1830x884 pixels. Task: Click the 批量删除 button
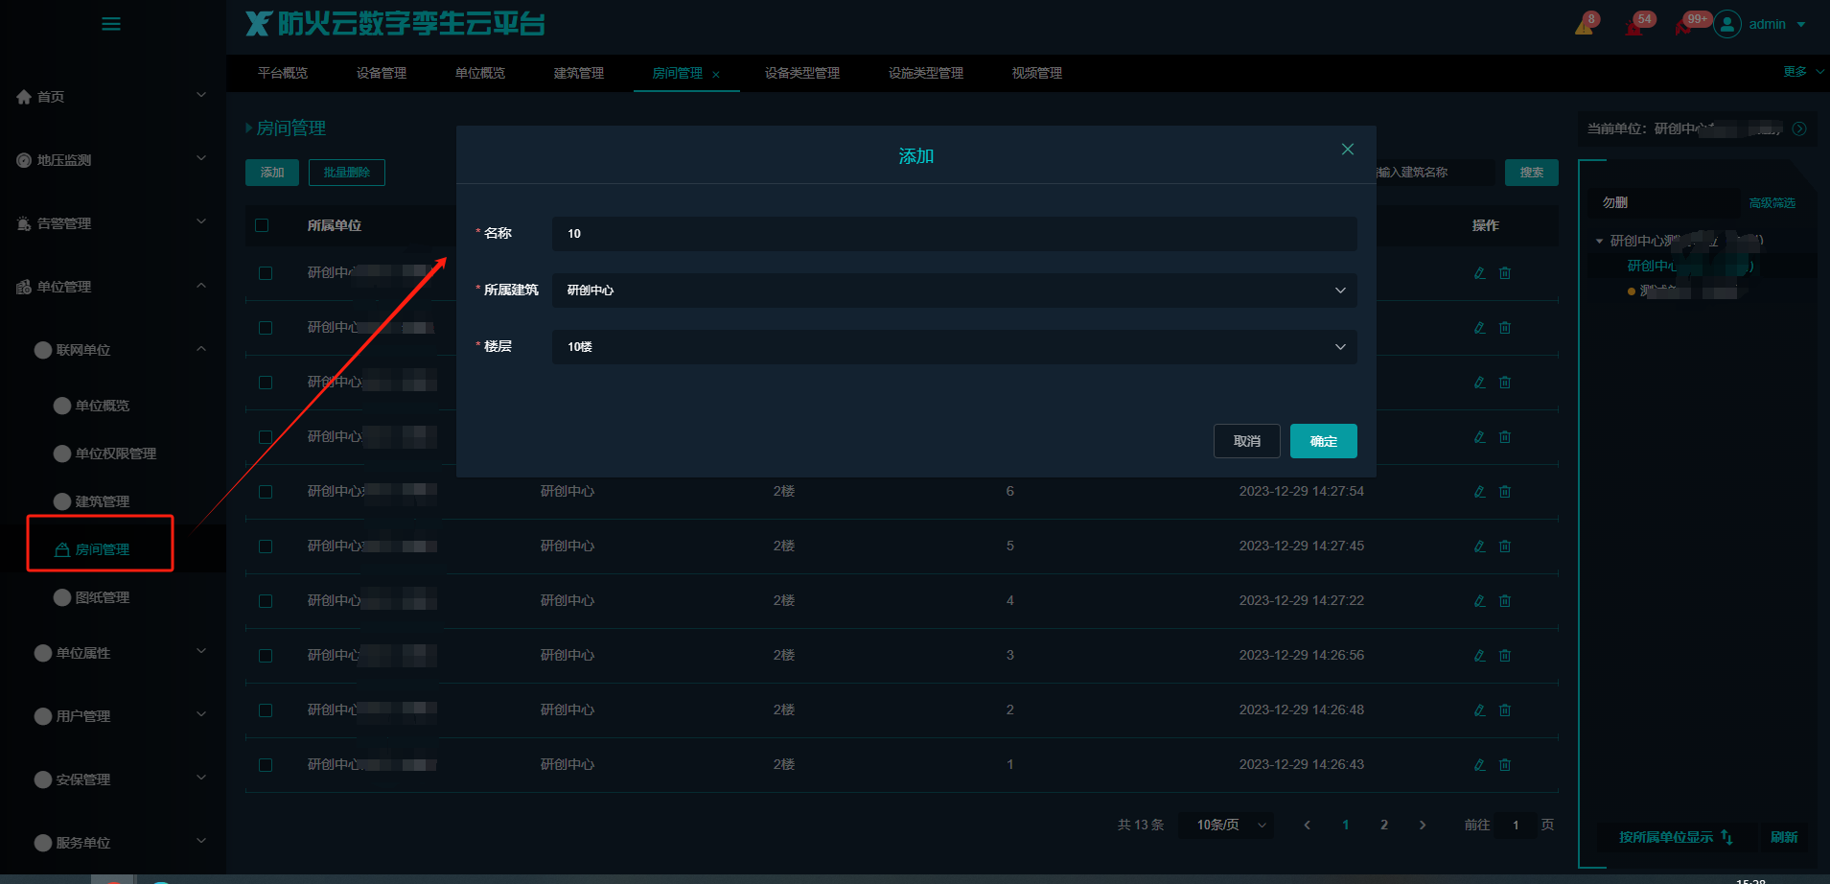pyautogui.click(x=347, y=173)
